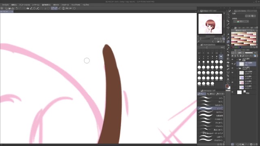Viewport: 260px width, 146px height.
Task: Click the redo arrow in the toolbar
Action: point(20,8)
